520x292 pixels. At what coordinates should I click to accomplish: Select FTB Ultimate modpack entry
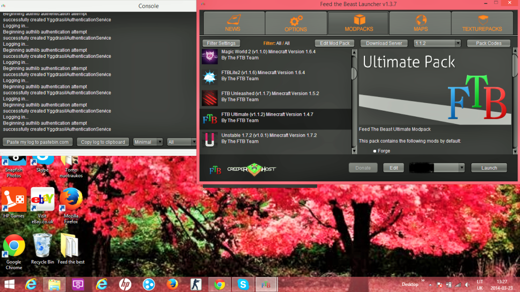tap(276, 119)
